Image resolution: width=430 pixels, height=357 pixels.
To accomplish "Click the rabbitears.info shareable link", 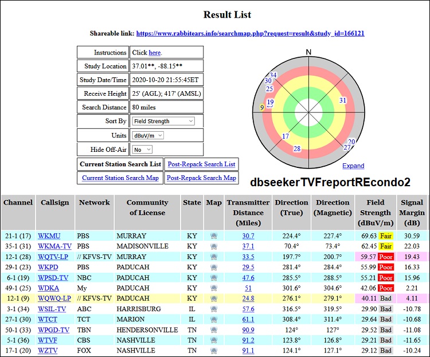I will pyautogui.click(x=250, y=34).
